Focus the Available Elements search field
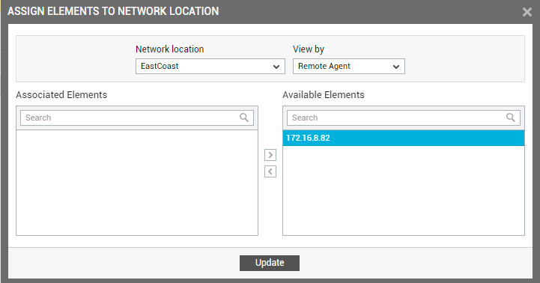 pyautogui.click(x=404, y=118)
